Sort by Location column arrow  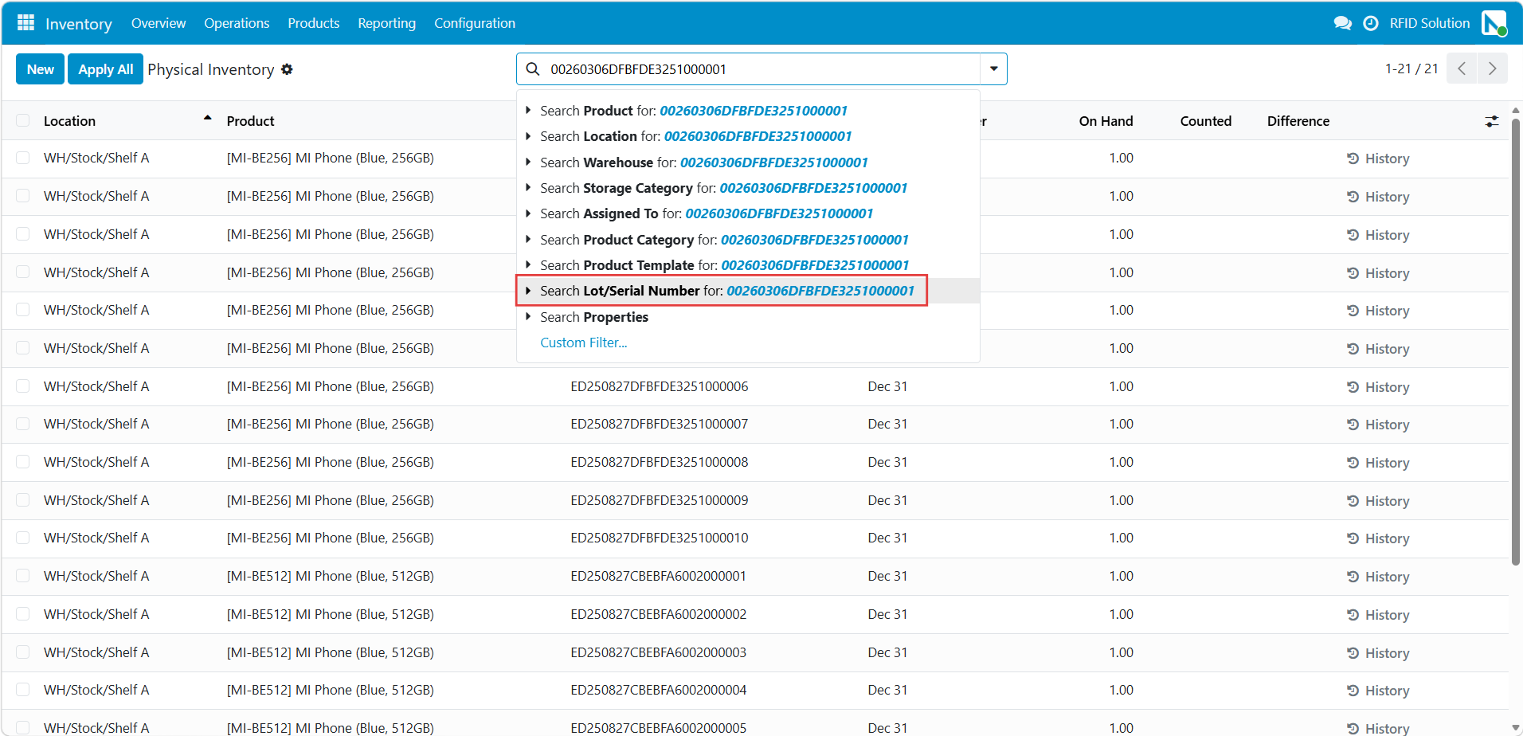[x=208, y=119]
